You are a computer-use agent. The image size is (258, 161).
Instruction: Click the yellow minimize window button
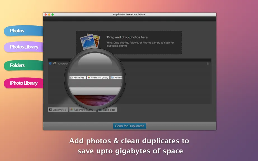pyautogui.click(x=49, y=15)
